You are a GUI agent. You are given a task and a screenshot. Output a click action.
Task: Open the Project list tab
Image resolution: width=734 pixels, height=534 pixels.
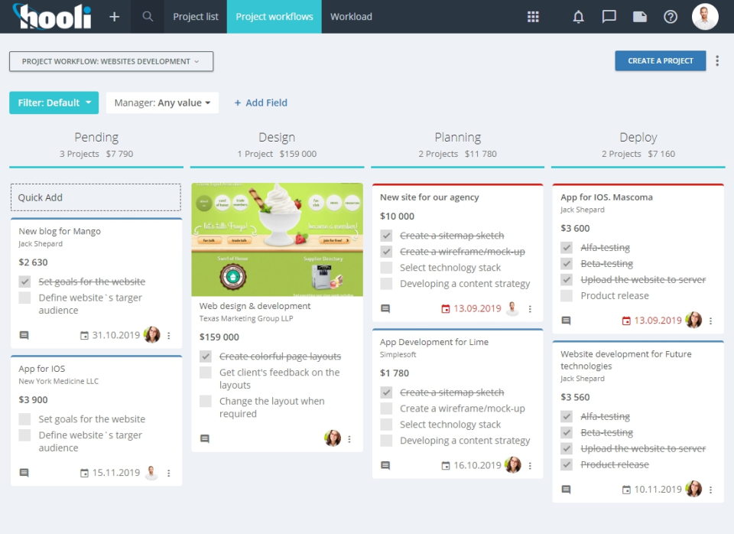pyautogui.click(x=196, y=17)
